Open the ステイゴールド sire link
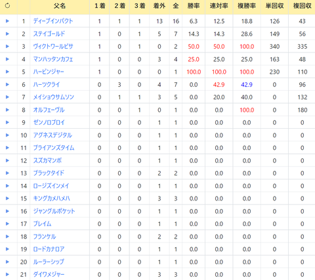Viewport: 315px width, 280px height. click(49, 34)
